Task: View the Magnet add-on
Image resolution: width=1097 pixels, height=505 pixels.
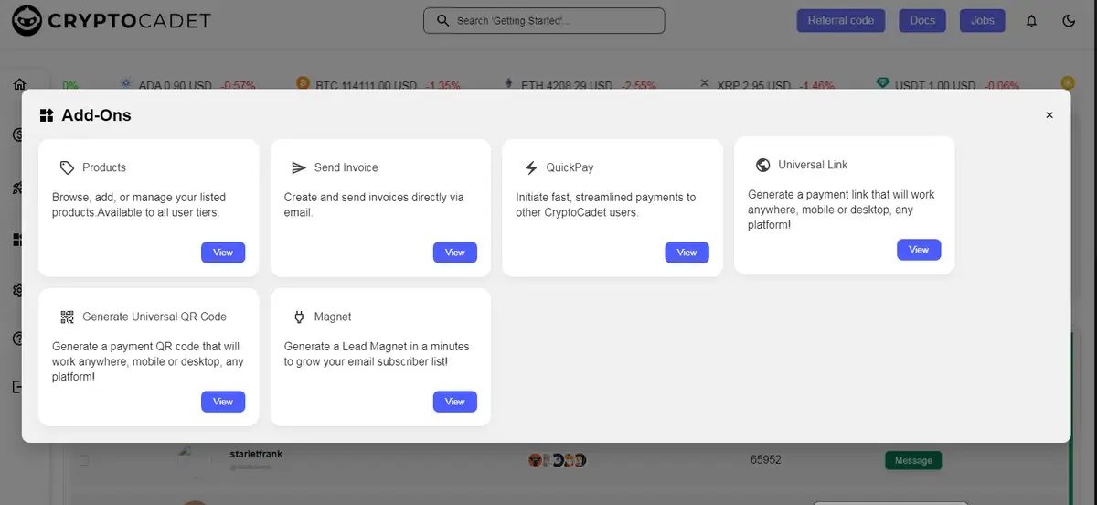Action: pyautogui.click(x=454, y=402)
